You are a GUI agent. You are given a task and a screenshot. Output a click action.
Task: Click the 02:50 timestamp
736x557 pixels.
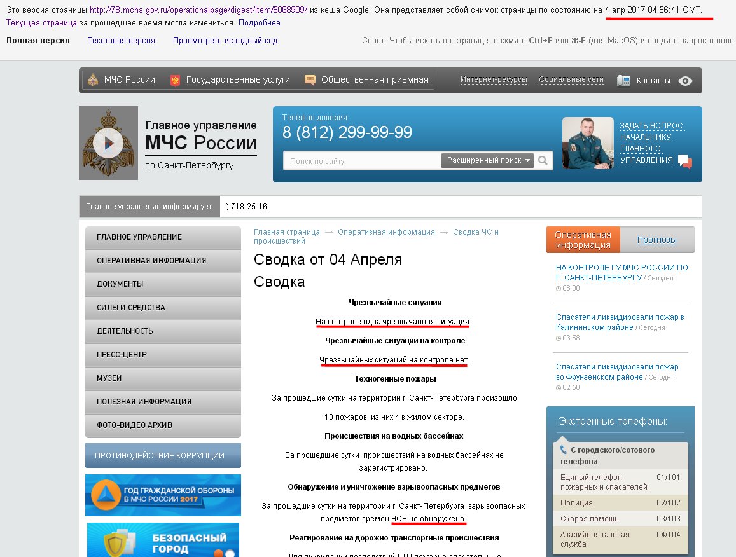[568, 388]
